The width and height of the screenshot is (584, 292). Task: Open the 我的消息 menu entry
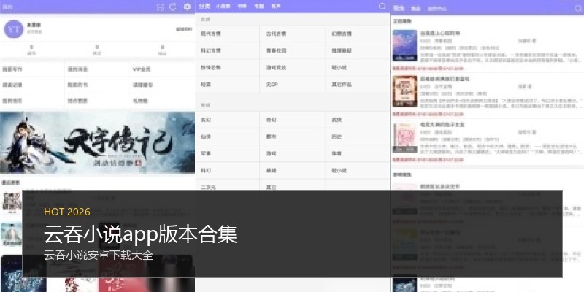coord(77,69)
